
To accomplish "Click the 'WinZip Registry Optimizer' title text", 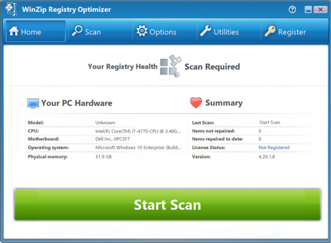I will [x=66, y=10].
